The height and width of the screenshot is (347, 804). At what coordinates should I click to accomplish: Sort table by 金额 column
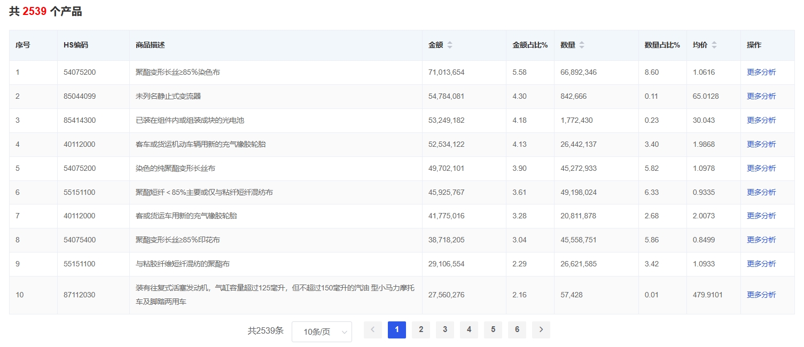tap(449, 45)
